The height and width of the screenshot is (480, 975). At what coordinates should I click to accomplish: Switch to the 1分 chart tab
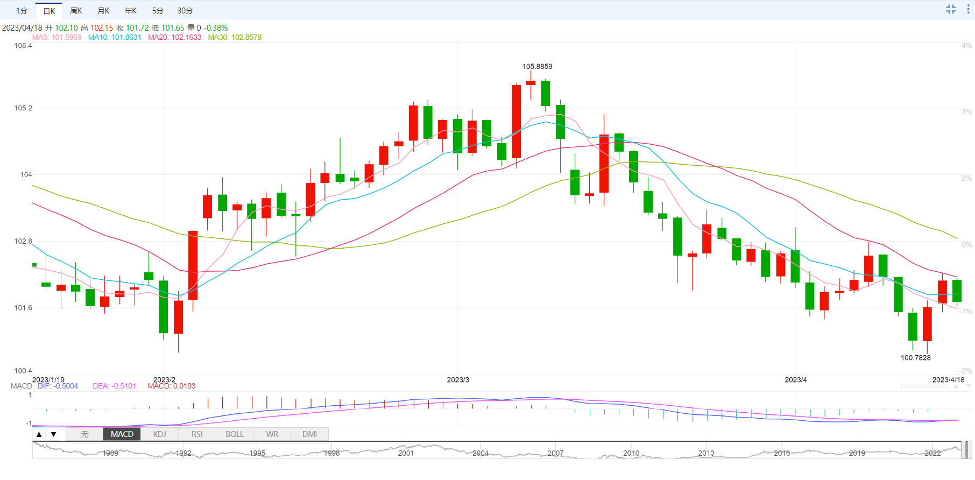tap(22, 11)
